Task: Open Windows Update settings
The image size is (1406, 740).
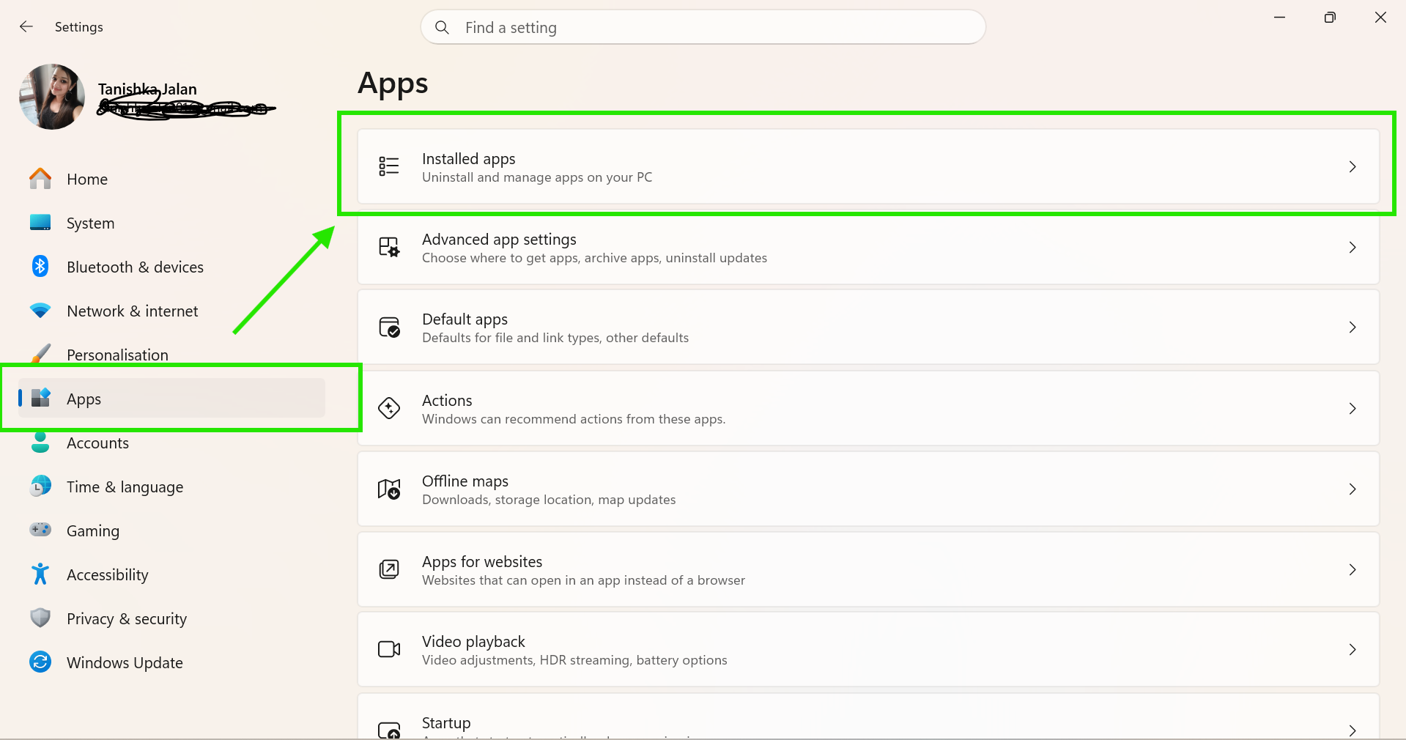Action: click(171, 662)
